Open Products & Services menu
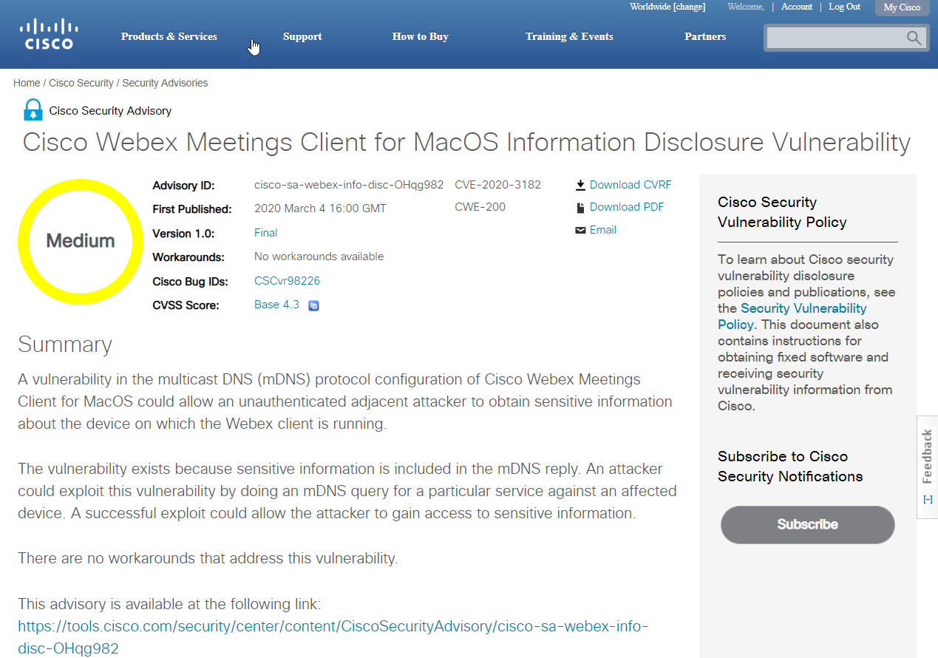The width and height of the screenshot is (938, 658). pyautogui.click(x=169, y=36)
